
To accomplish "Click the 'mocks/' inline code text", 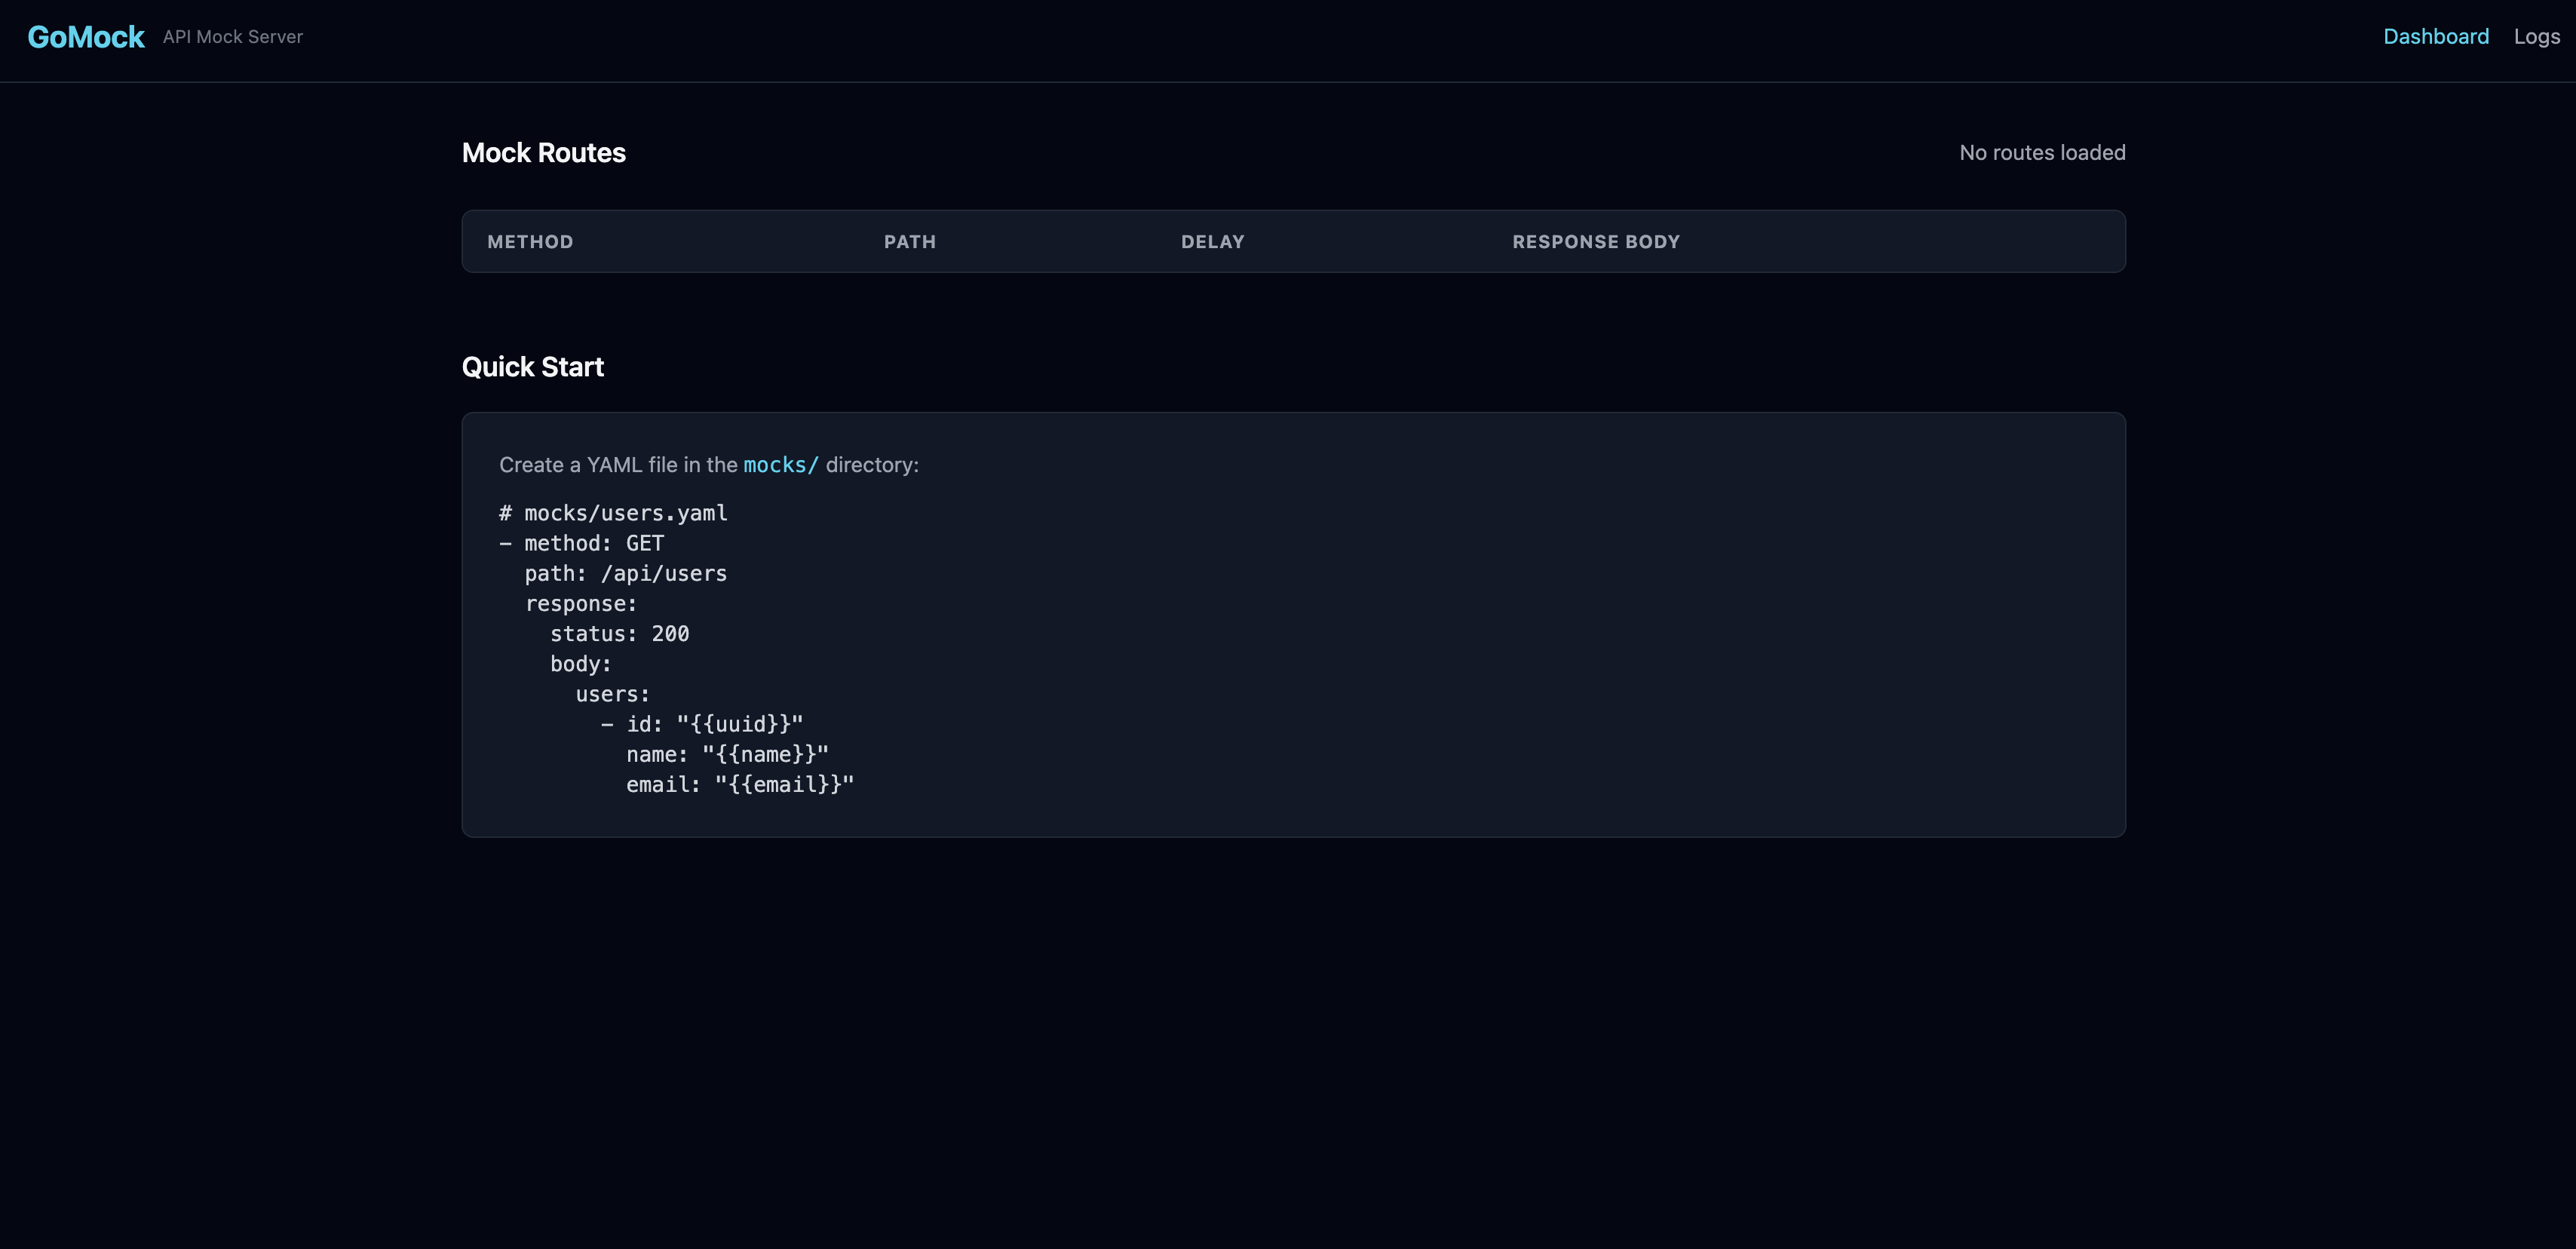I will 781,465.
